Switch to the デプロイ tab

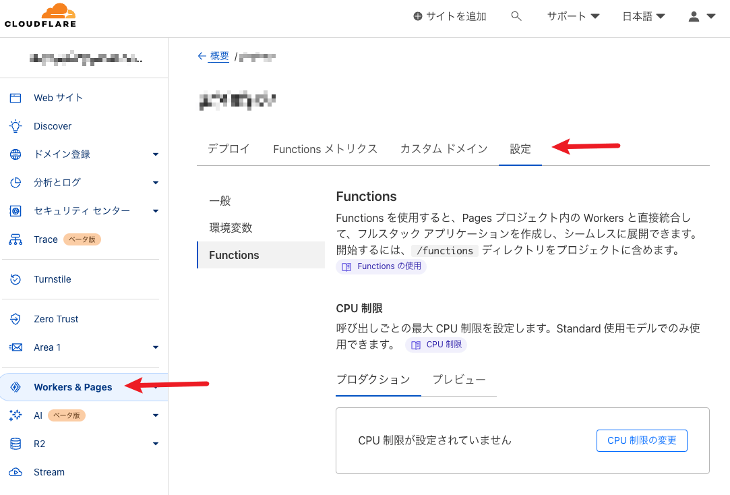click(x=229, y=149)
